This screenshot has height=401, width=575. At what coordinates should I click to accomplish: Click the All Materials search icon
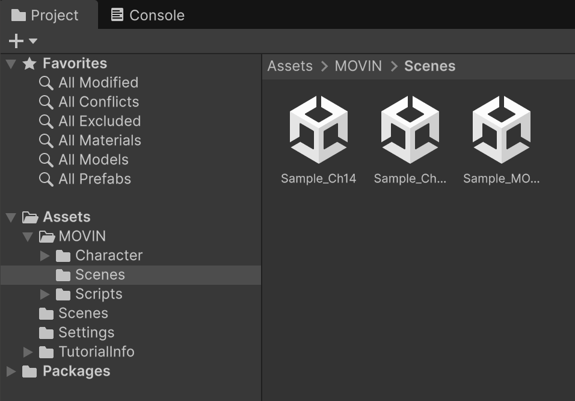pyautogui.click(x=46, y=140)
